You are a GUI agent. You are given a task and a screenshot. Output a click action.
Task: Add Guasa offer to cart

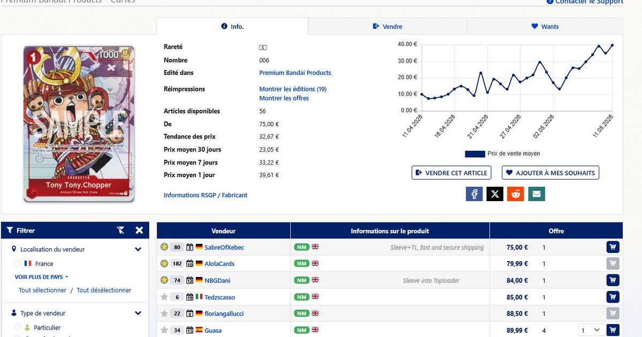[x=613, y=330]
